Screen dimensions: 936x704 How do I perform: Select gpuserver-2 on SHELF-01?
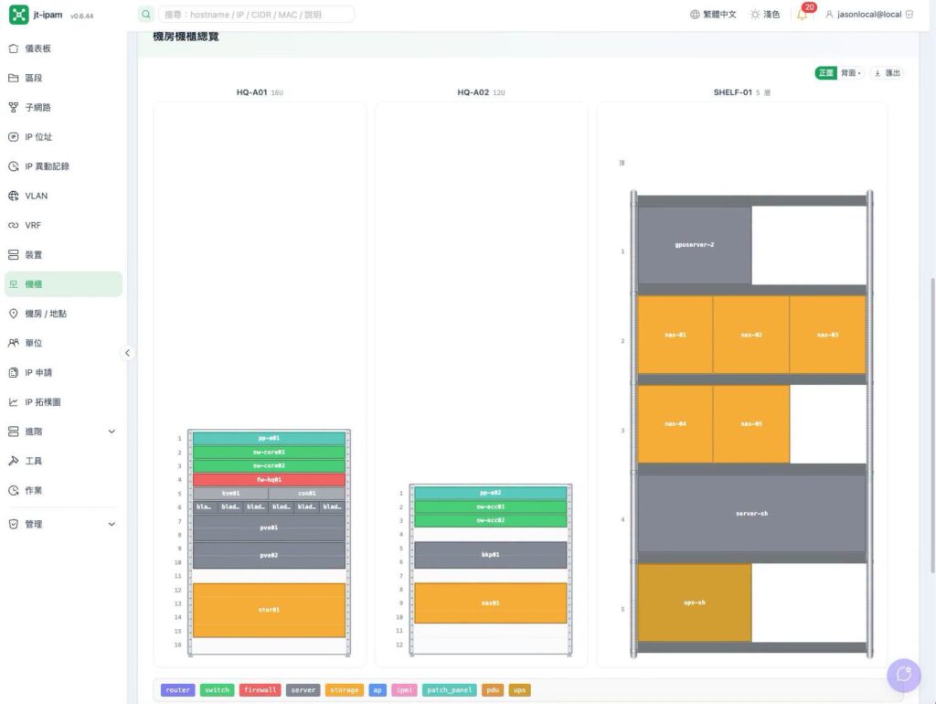coord(695,245)
